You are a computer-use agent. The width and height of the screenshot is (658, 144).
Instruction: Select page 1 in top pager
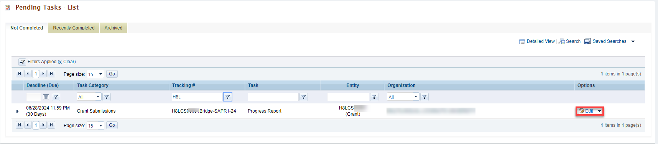(36, 74)
